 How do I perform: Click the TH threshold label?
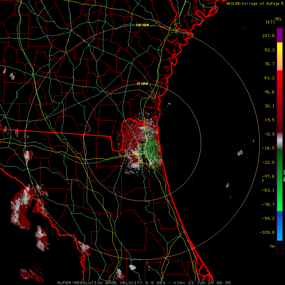pyautogui.click(x=272, y=247)
